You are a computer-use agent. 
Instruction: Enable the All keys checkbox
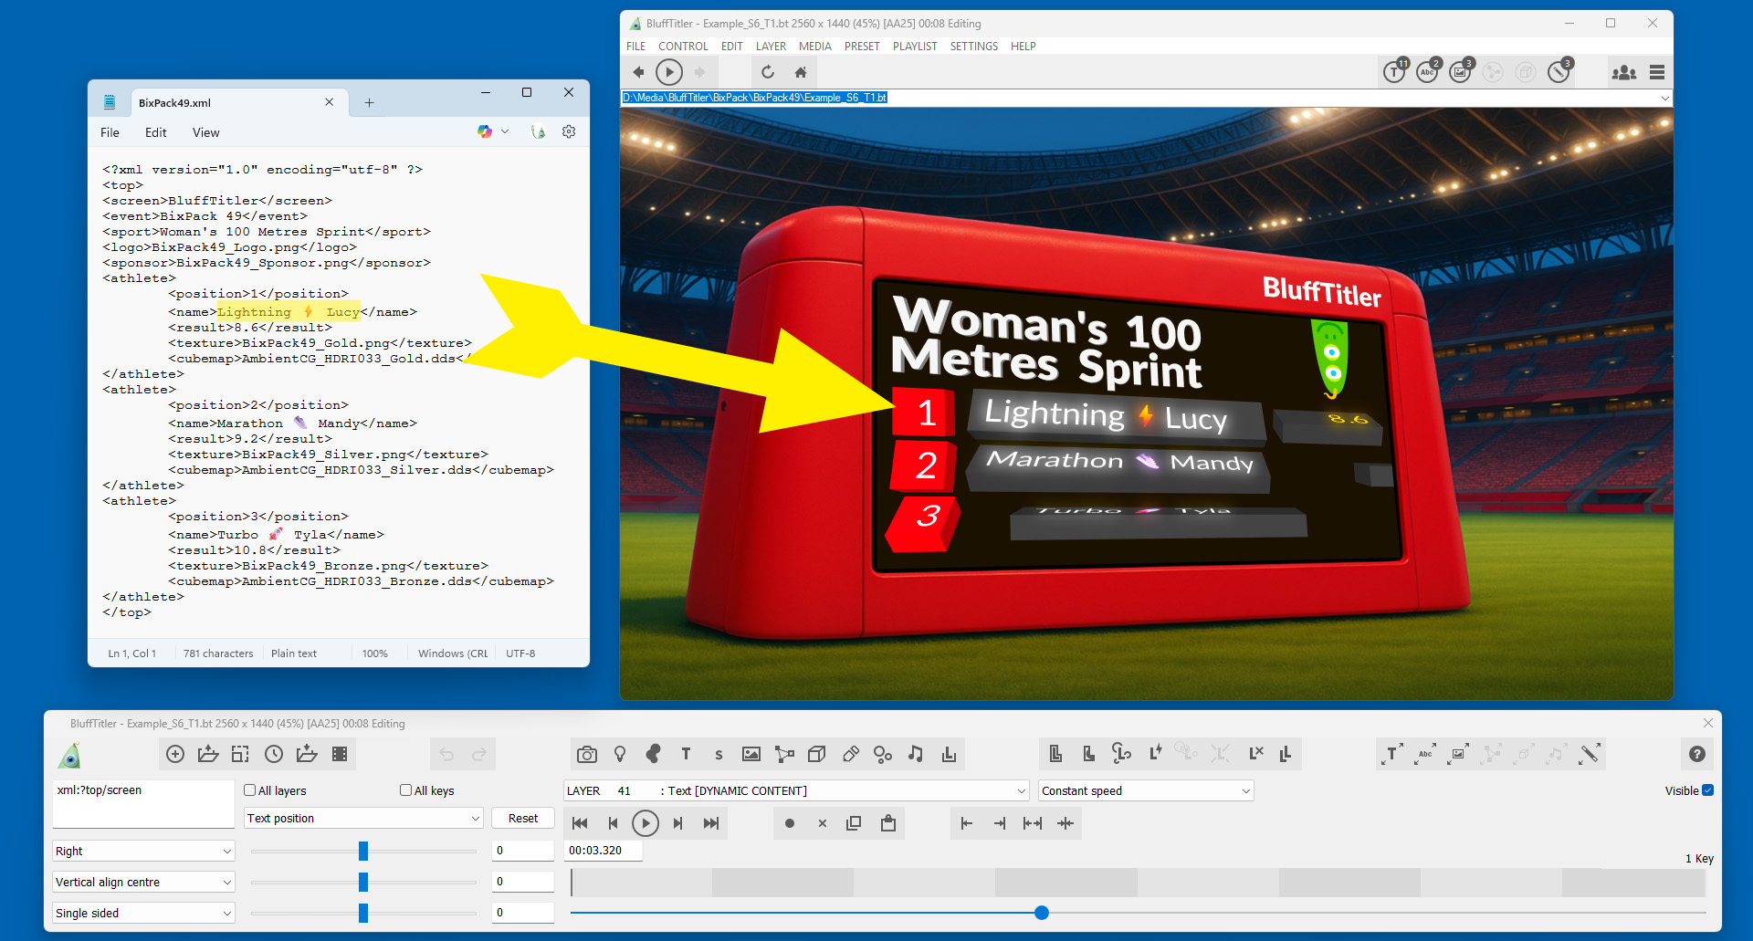pos(406,790)
